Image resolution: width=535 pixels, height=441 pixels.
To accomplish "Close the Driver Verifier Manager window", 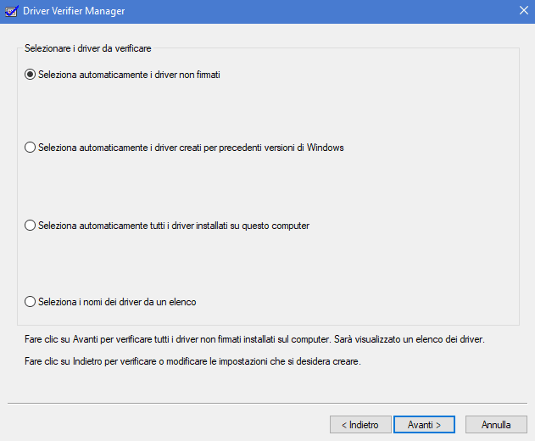I will pos(521,12).
